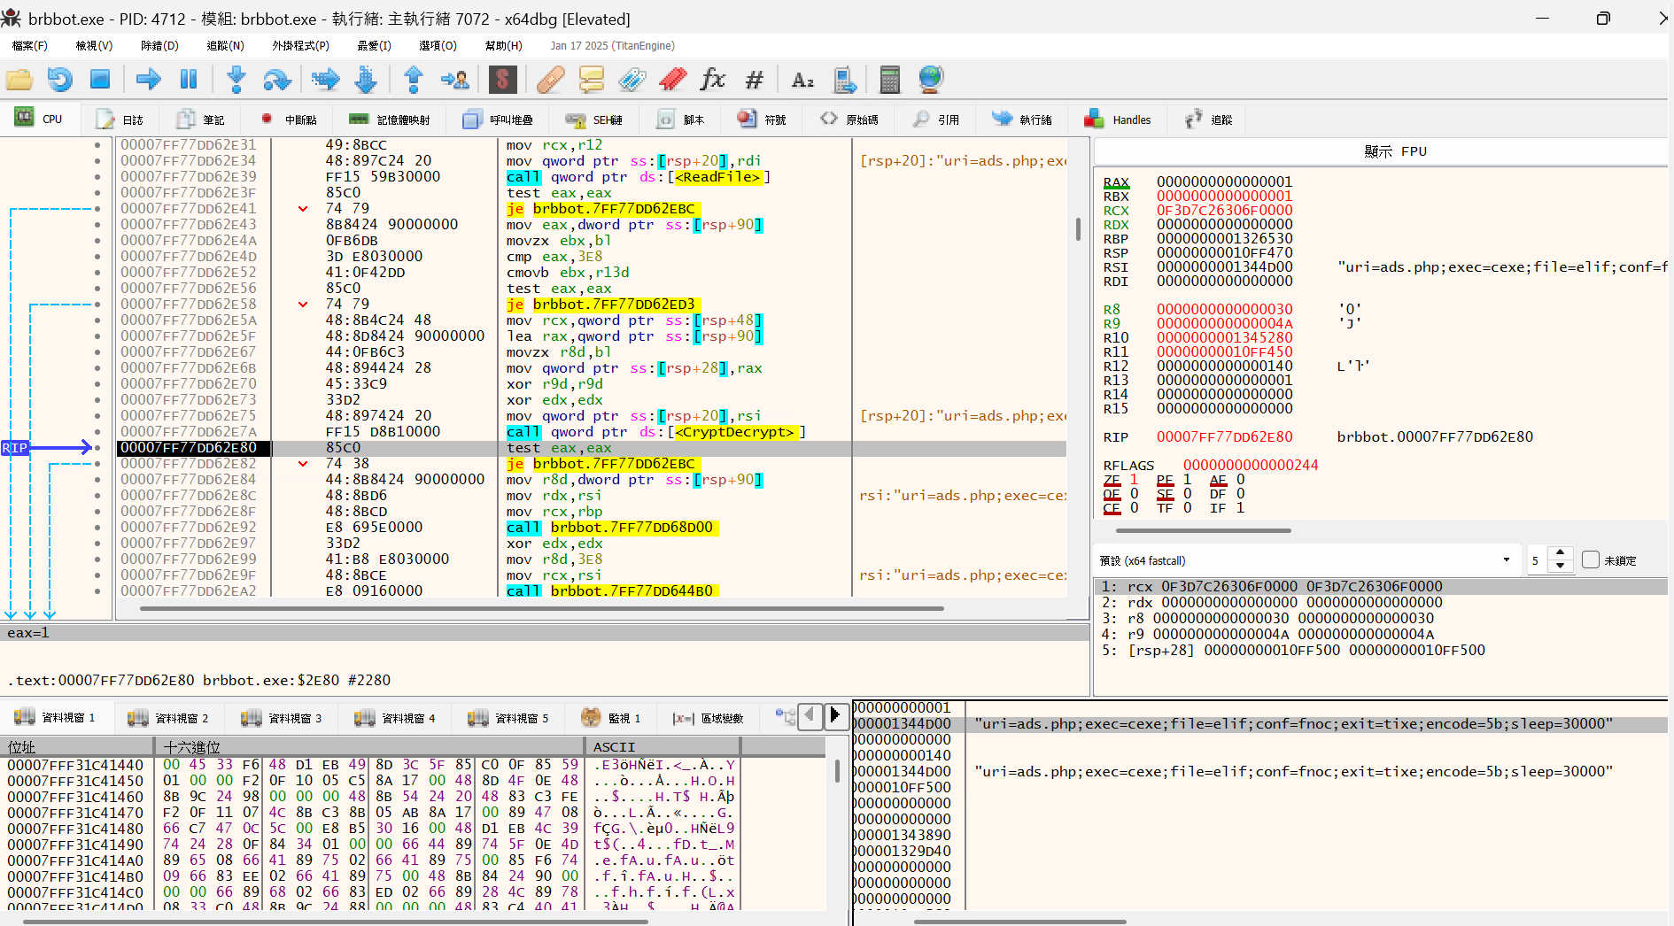
Task: Switch to the 中斷點 tab
Action: point(290,120)
